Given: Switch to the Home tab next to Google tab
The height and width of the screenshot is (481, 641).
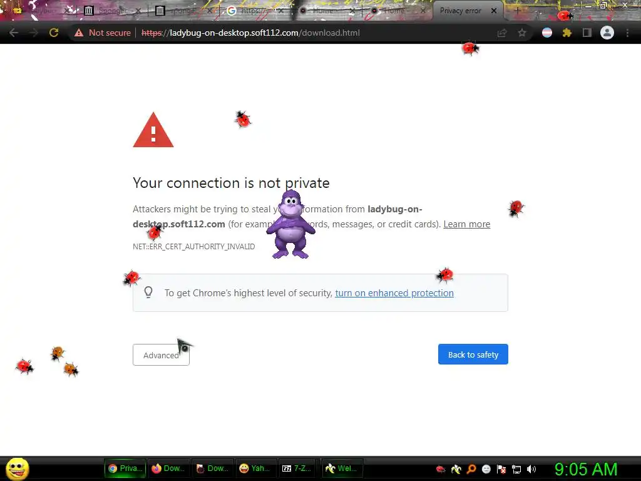Looking at the screenshot, I should click(x=326, y=11).
